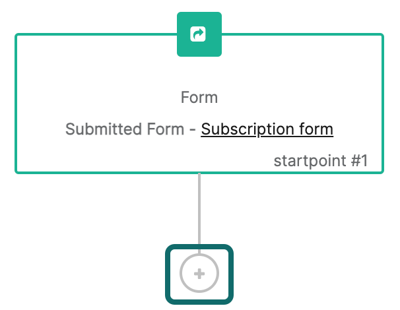Screen dimensions: 400x310
Task: Click the circled plus below the connector
Action: tap(199, 273)
